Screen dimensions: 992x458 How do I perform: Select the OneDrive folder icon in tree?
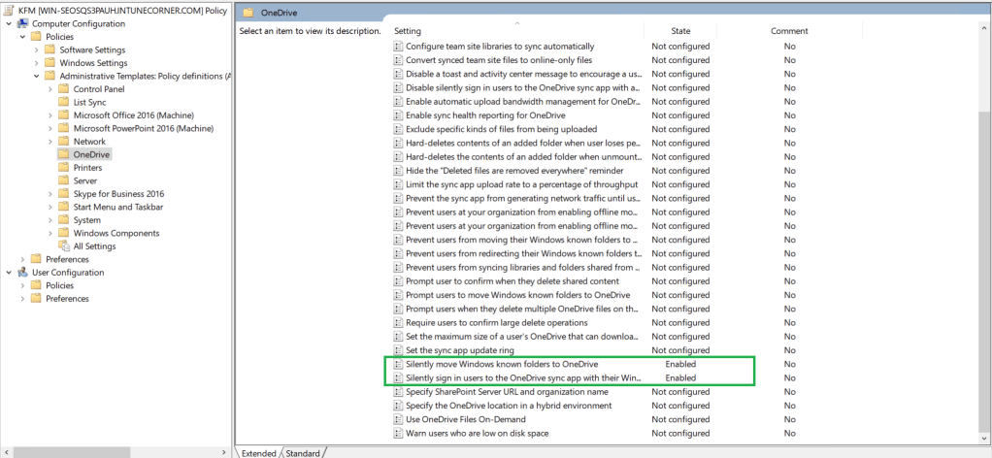64,154
